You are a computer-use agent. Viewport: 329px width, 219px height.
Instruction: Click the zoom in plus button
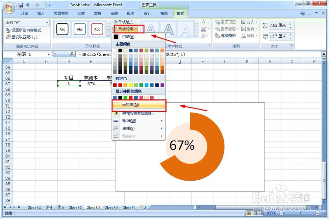(318, 213)
